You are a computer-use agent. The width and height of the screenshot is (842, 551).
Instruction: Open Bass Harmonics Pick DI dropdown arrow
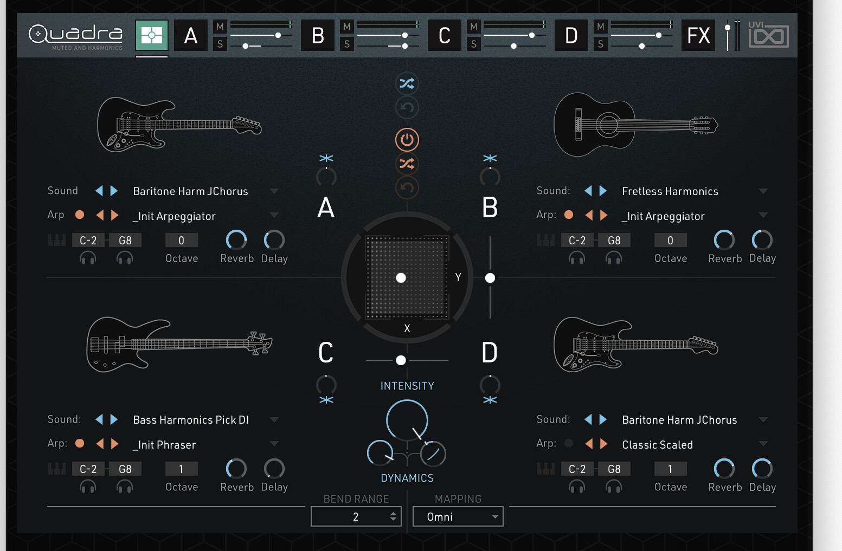point(274,419)
